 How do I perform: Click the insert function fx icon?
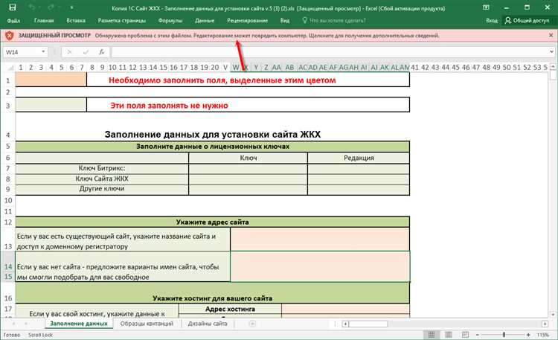tap(101, 52)
